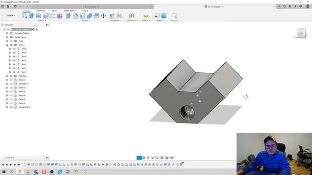Screen dimensions: 312x175
Task: Show the hidden Piston:1 component
Action: coord(11,80)
